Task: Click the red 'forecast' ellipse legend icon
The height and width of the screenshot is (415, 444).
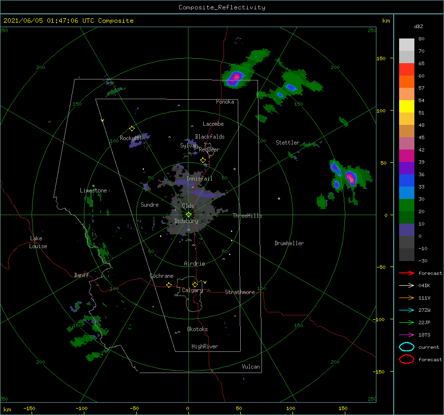Action: pyautogui.click(x=407, y=359)
